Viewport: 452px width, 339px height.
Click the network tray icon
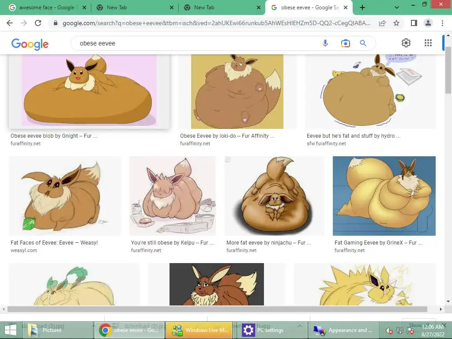[x=399, y=330]
